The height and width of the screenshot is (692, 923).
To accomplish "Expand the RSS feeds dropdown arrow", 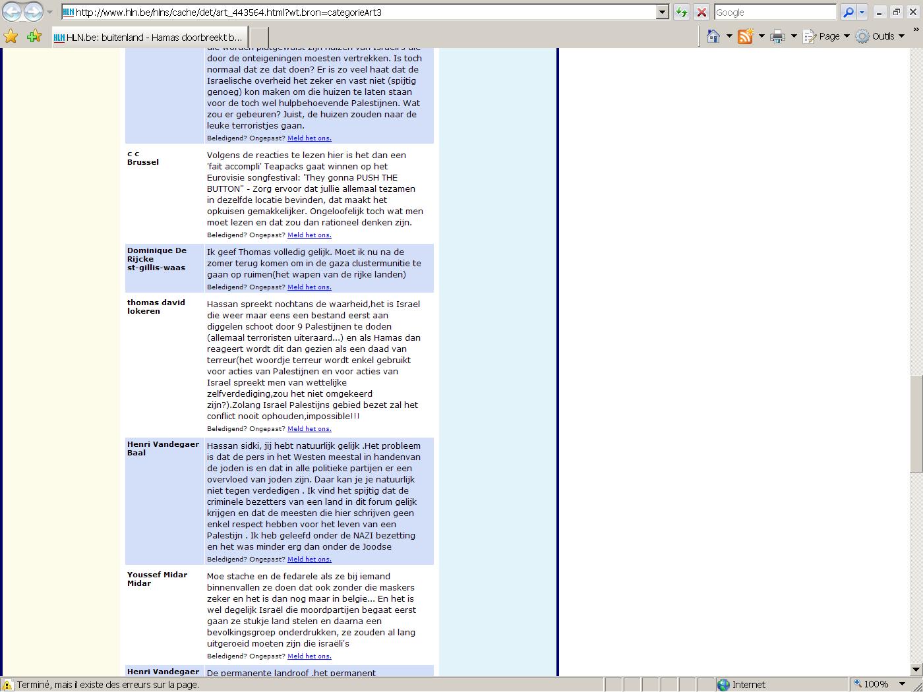I will [x=761, y=36].
